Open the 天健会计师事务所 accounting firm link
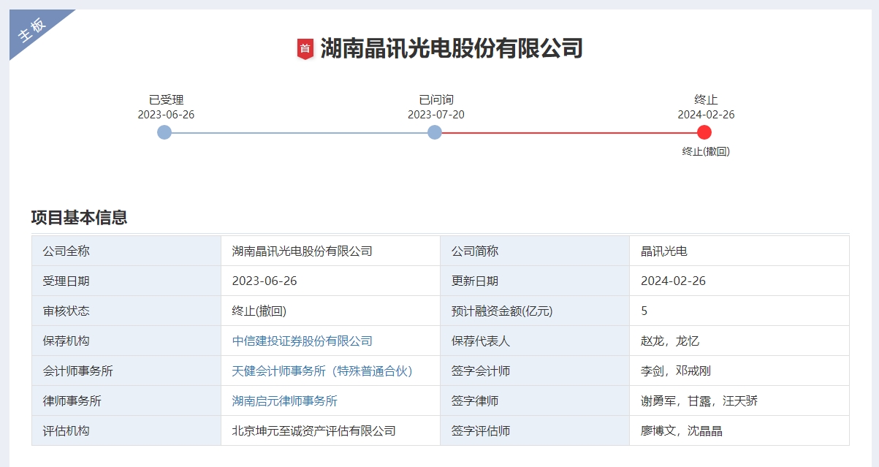Viewport: 879px width, 467px height. [x=322, y=371]
